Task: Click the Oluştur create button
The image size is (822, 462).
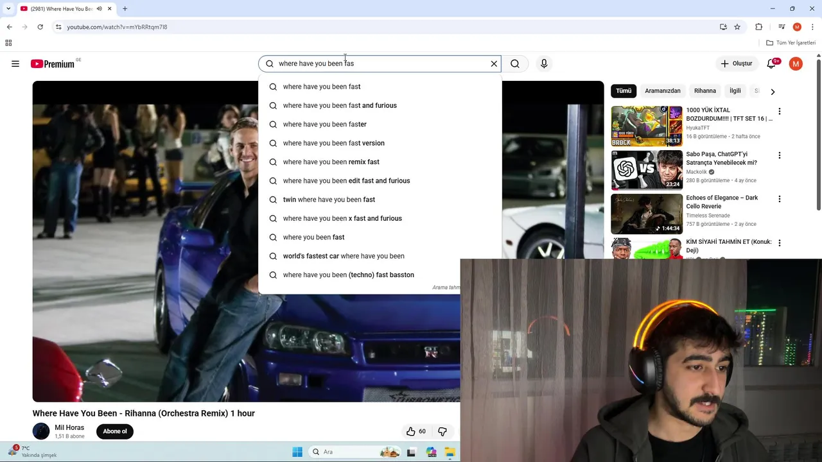Action: 736,64
